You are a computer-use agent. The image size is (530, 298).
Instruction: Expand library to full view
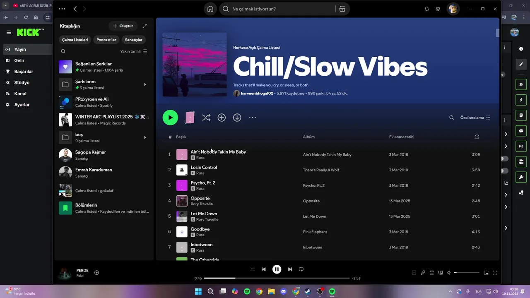145,26
